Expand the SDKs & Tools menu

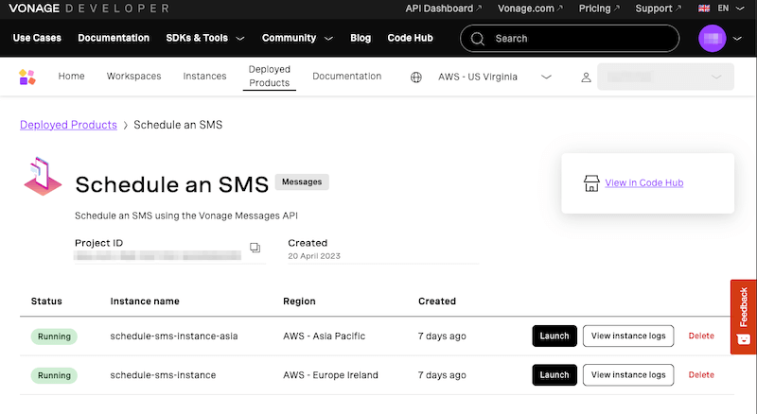tap(204, 39)
